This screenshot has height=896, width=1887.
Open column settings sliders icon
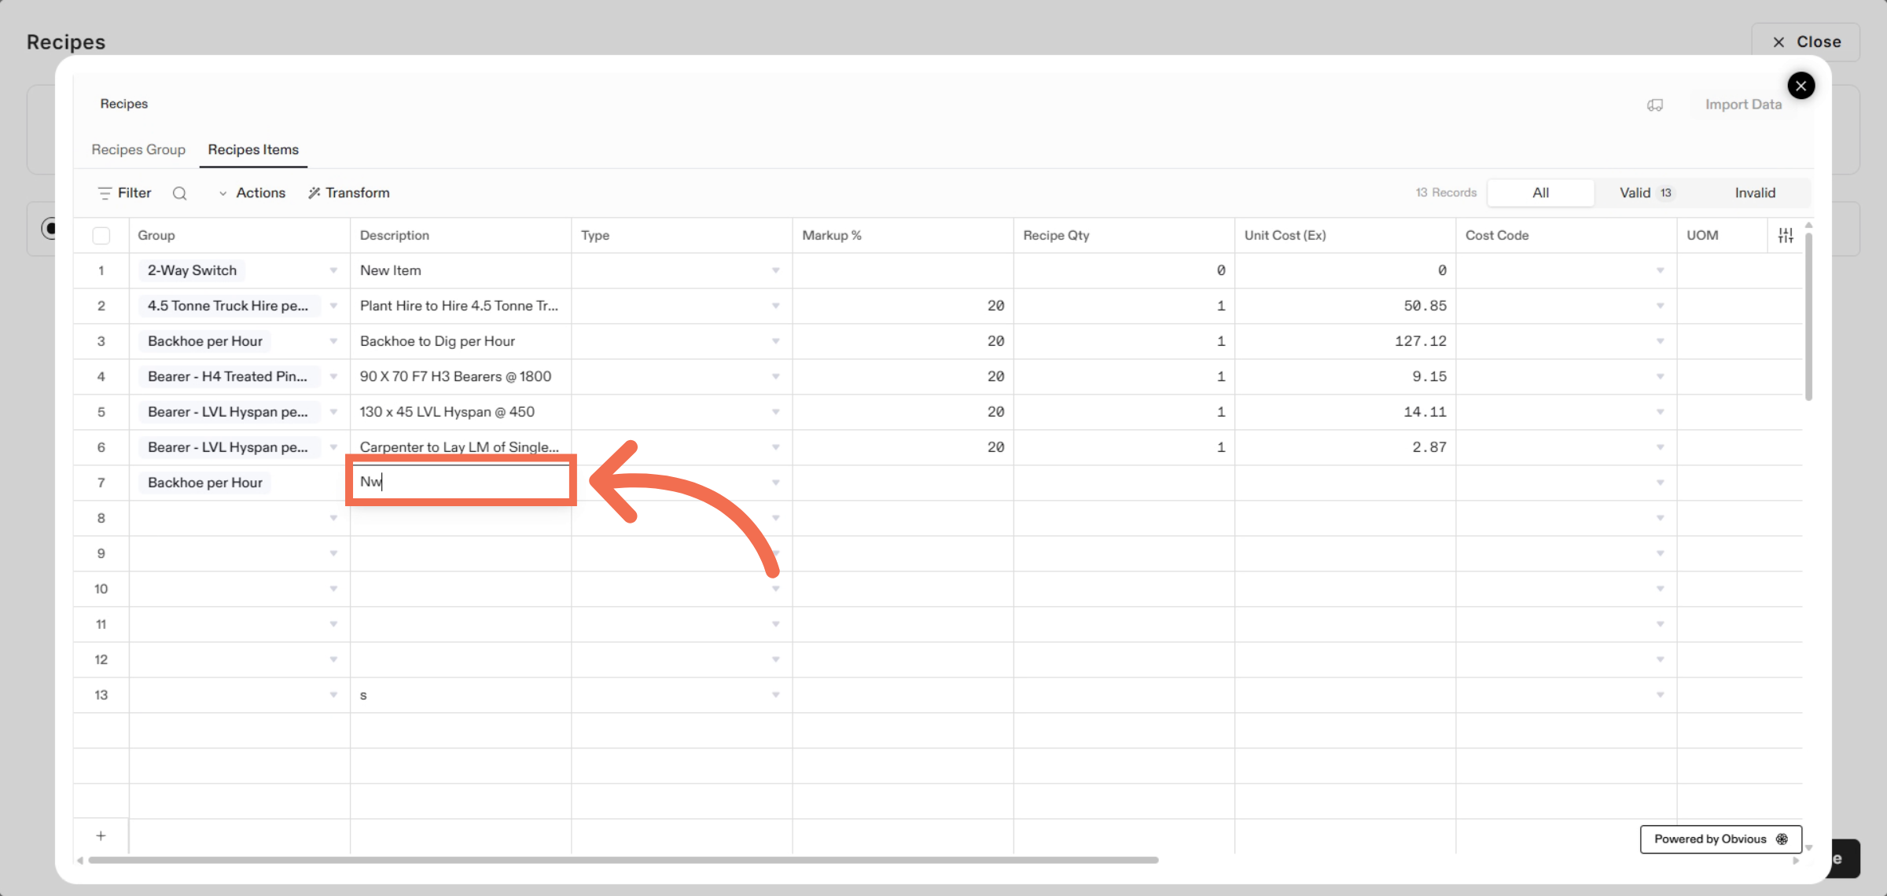[1786, 235]
